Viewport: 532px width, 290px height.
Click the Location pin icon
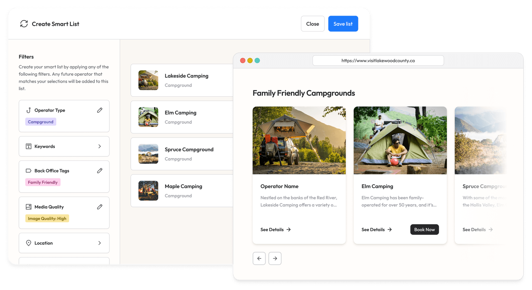click(29, 243)
